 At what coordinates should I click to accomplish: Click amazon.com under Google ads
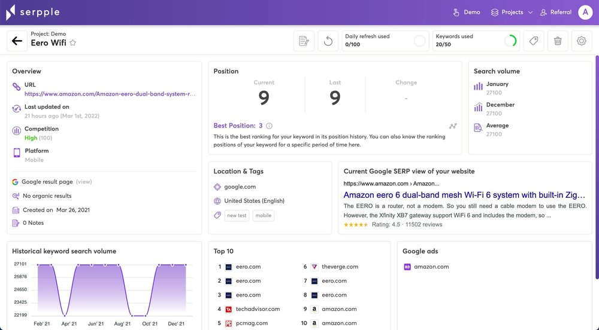coord(431,267)
